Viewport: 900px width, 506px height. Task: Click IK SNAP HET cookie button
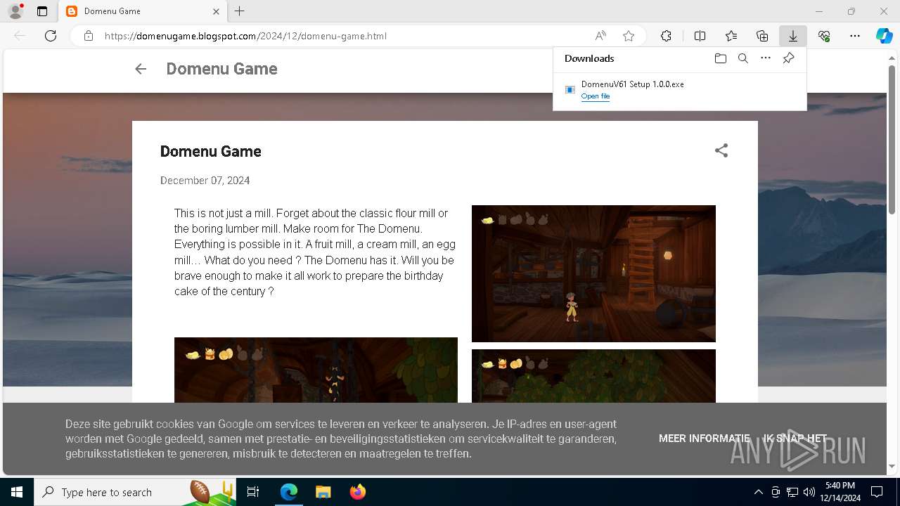(x=795, y=439)
